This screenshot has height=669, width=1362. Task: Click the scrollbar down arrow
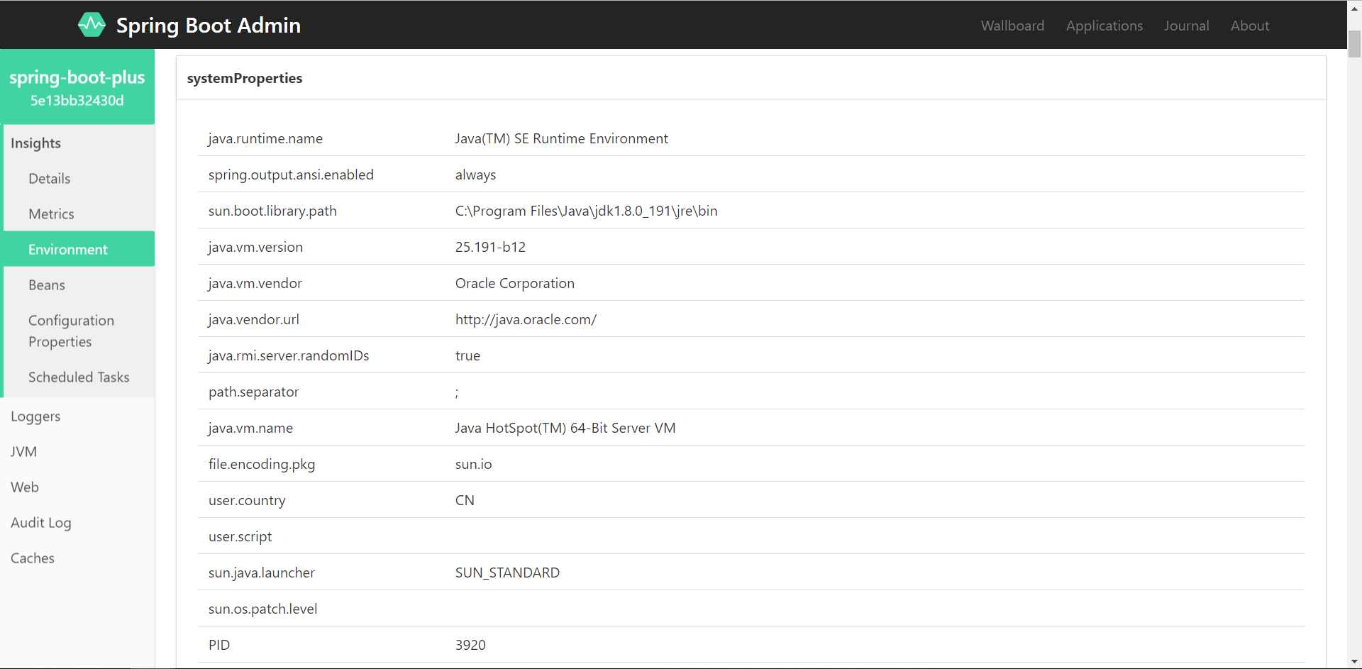coord(1354,662)
